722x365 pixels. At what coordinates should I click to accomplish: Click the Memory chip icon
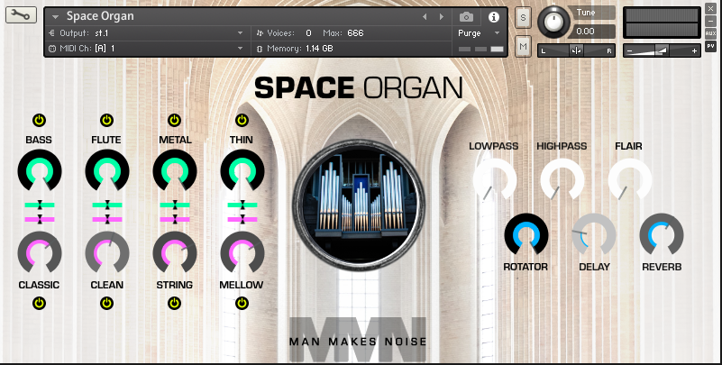point(260,49)
